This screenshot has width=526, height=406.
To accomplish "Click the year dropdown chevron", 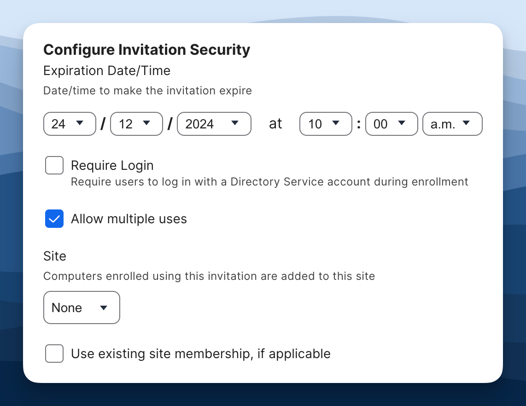I will coord(234,123).
